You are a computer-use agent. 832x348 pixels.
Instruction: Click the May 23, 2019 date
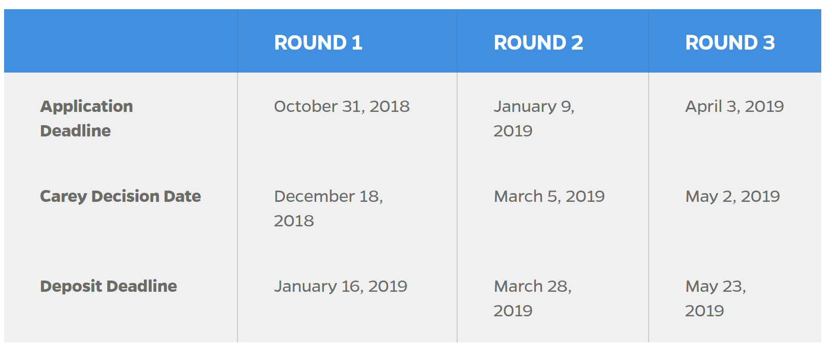point(715,298)
